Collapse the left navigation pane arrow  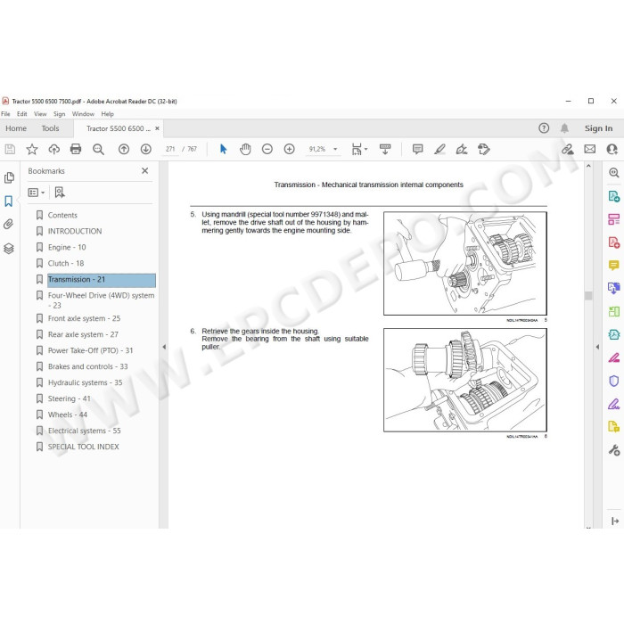[164, 347]
